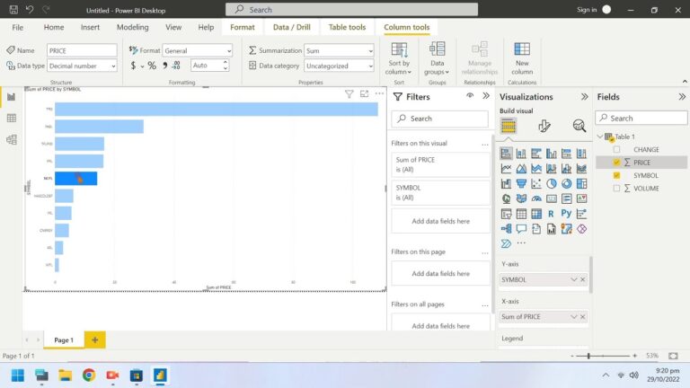Open SYMBOL Y-axis field dropdown arrow
690x388 pixels.
573,279
